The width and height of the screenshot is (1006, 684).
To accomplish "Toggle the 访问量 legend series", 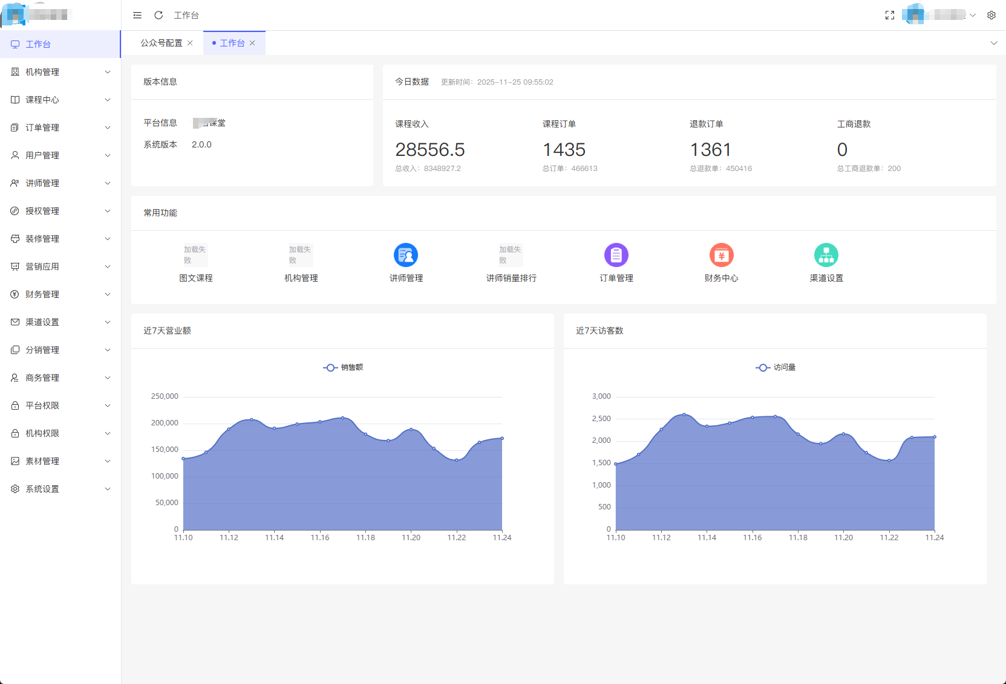I will [776, 367].
